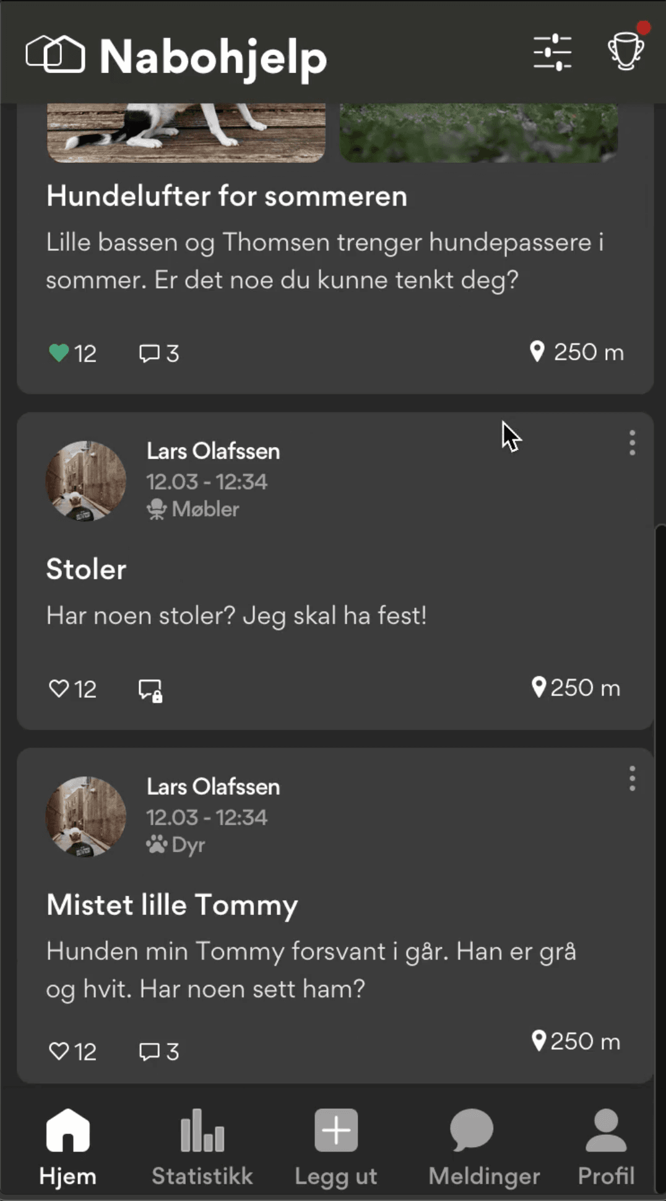Open comments on Mistet lille Tommy post

point(150,1052)
